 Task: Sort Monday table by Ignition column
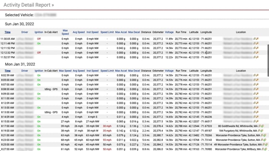tap(39, 71)
